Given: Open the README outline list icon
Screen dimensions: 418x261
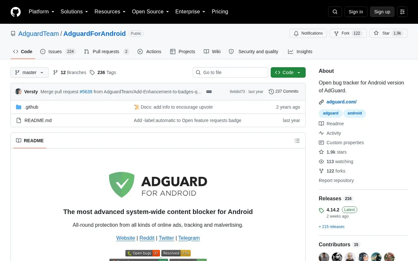Looking at the screenshot, I should (x=297, y=141).
